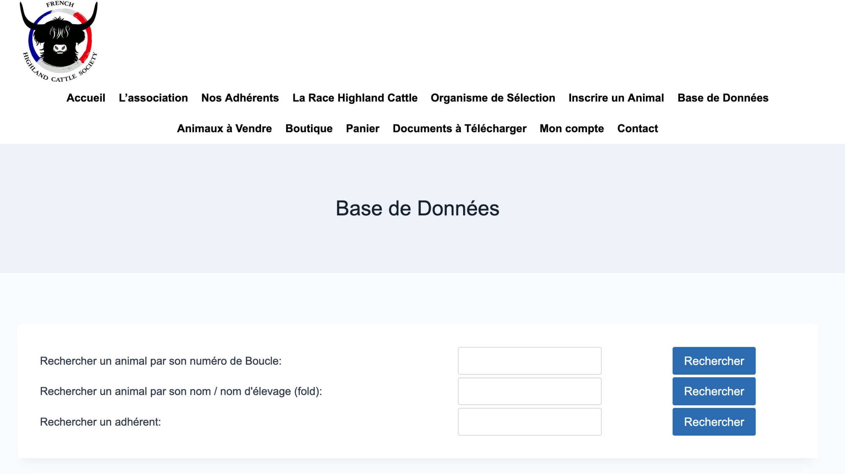Screen dimensions: 845x474
Task: Open the L'association menu item
Action: click(x=153, y=98)
